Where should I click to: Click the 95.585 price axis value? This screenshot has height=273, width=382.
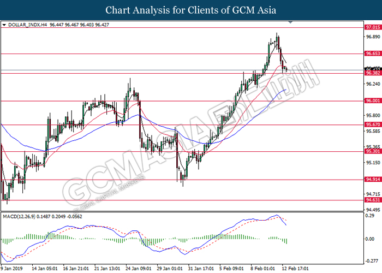(373, 132)
